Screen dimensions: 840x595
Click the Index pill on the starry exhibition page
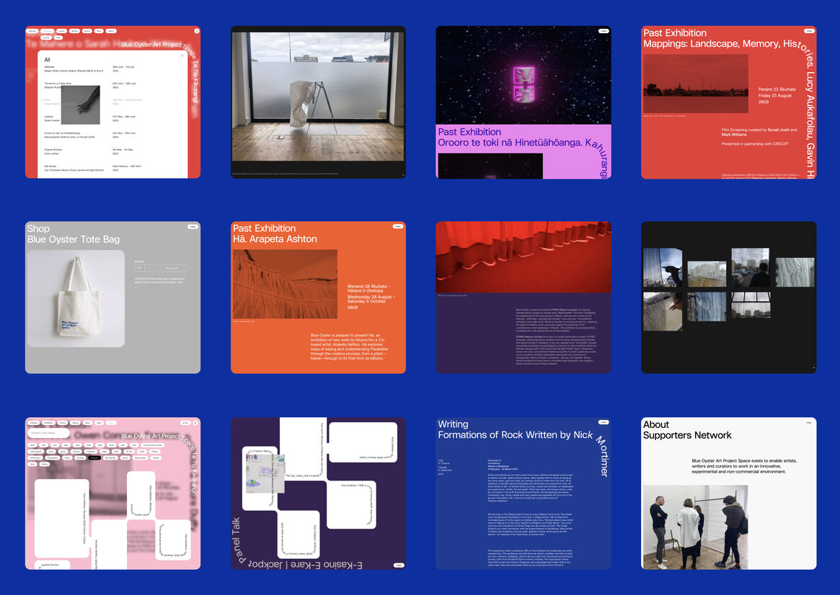[x=604, y=31]
